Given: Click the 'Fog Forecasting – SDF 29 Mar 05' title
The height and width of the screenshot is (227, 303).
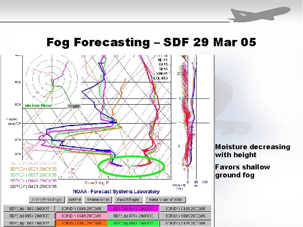Looking at the screenshot, I should [x=151, y=42].
